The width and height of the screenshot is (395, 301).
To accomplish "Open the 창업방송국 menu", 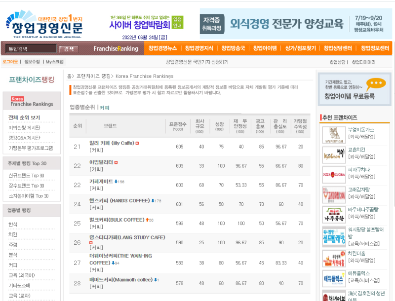I will [x=233, y=48].
